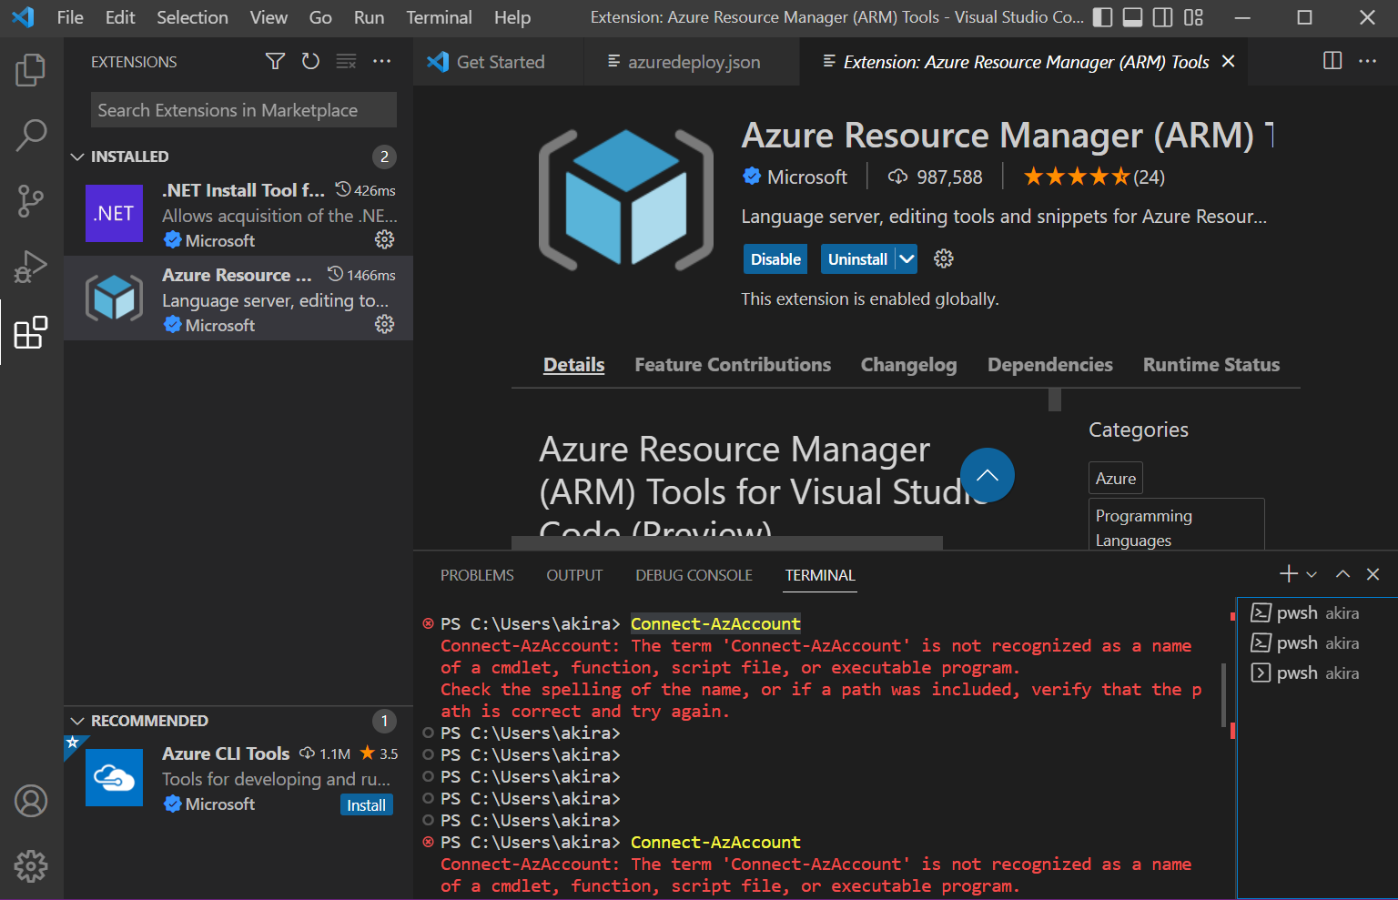This screenshot has height=900, width=1398.
Task: Open Dependencies tab
Action: tap(1049, 365)
